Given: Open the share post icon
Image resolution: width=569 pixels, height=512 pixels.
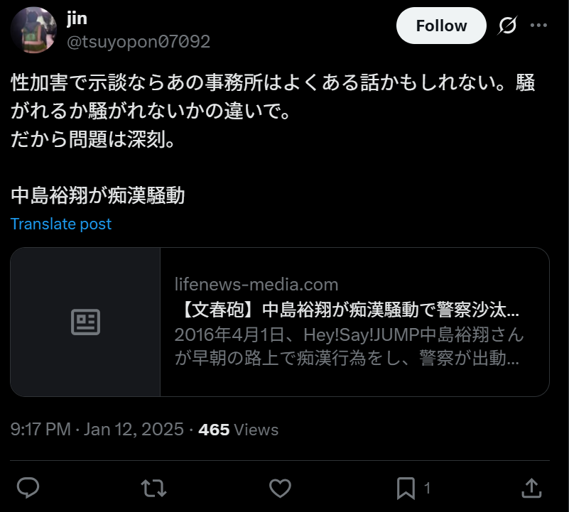Looking at the screenshot, I should [531, 488].
